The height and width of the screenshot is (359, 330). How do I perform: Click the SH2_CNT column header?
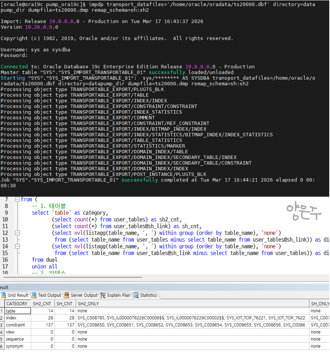pos(42,304)
